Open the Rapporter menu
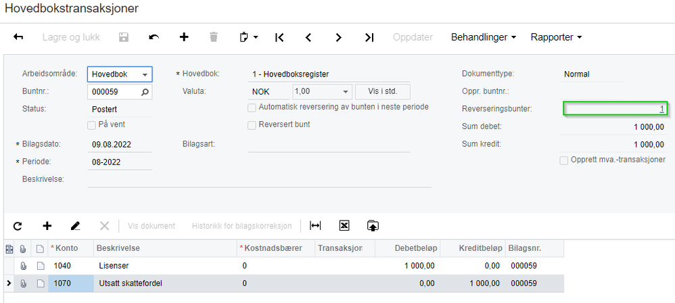The height and width of the screenshot is (303, 675). (x=556, y=37)
